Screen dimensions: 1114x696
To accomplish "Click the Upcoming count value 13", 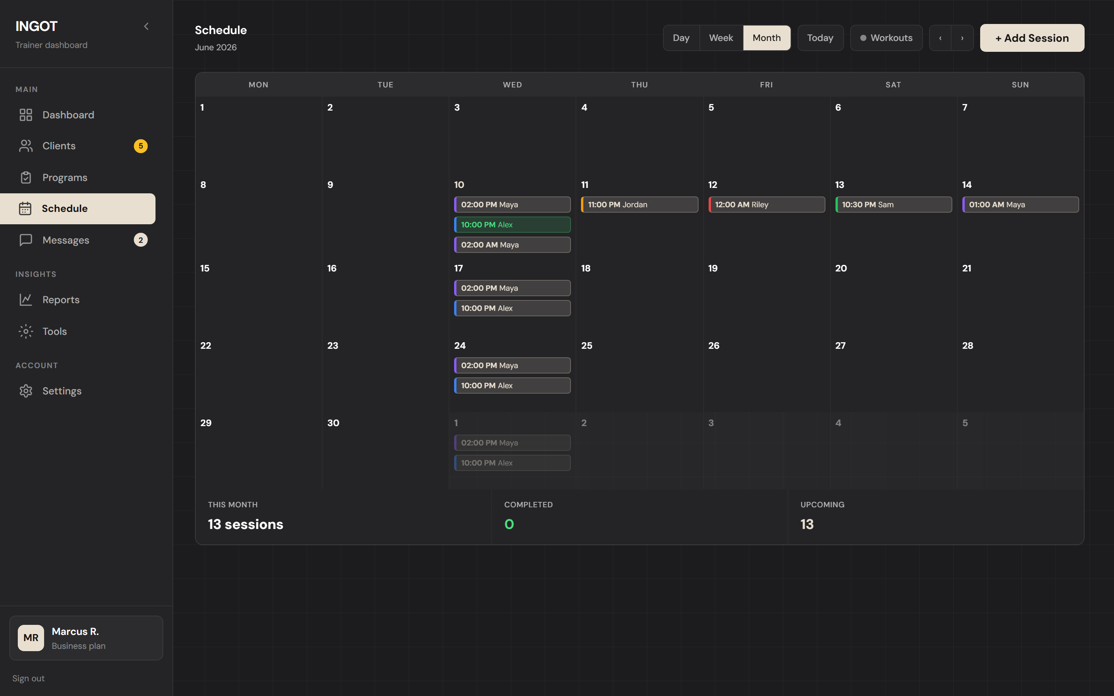I will [x=807, y=524].
